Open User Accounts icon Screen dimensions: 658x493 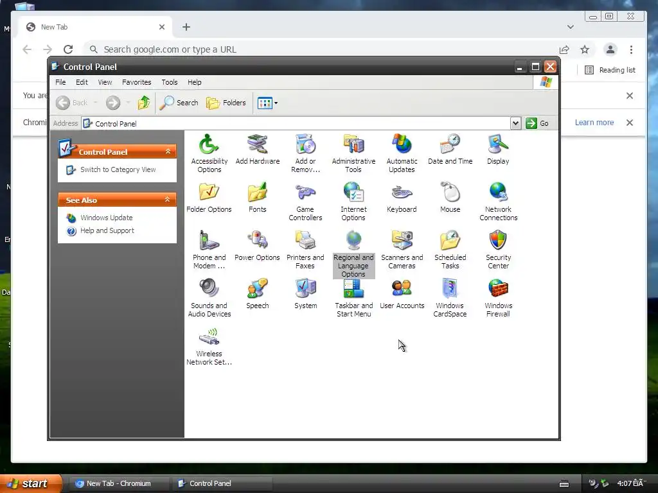[402, 294]
